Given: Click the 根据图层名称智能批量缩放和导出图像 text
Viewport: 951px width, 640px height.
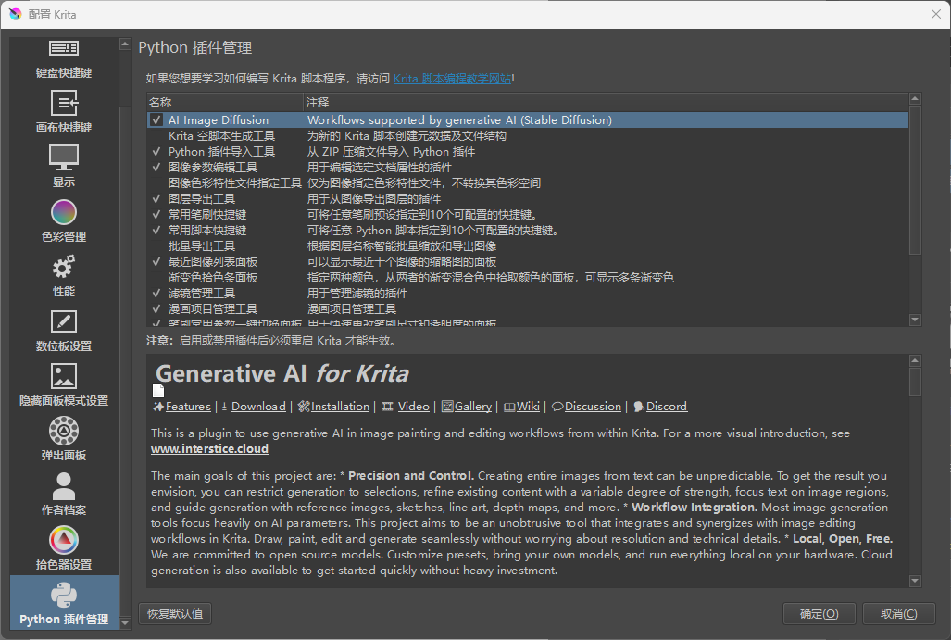Looking at the screenshot, I should pyautogui.click(x=402, y=246).
